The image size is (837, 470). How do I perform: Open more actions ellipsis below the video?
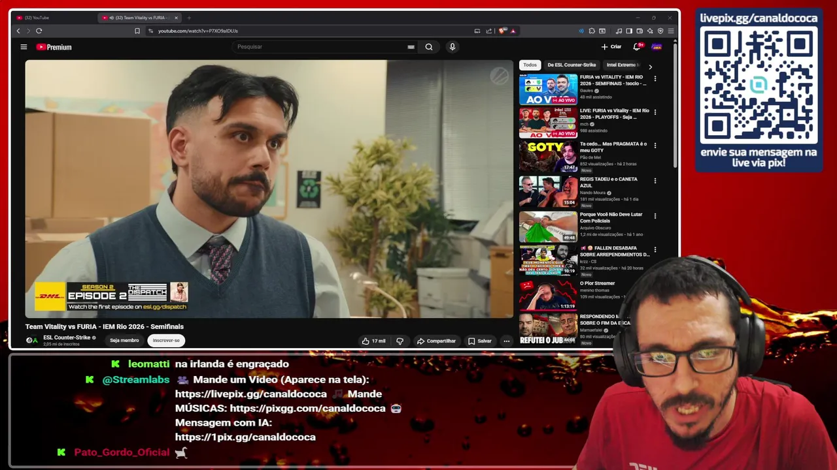506,341
